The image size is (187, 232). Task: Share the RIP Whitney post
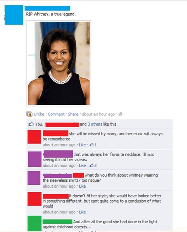(x=73, y=114)
